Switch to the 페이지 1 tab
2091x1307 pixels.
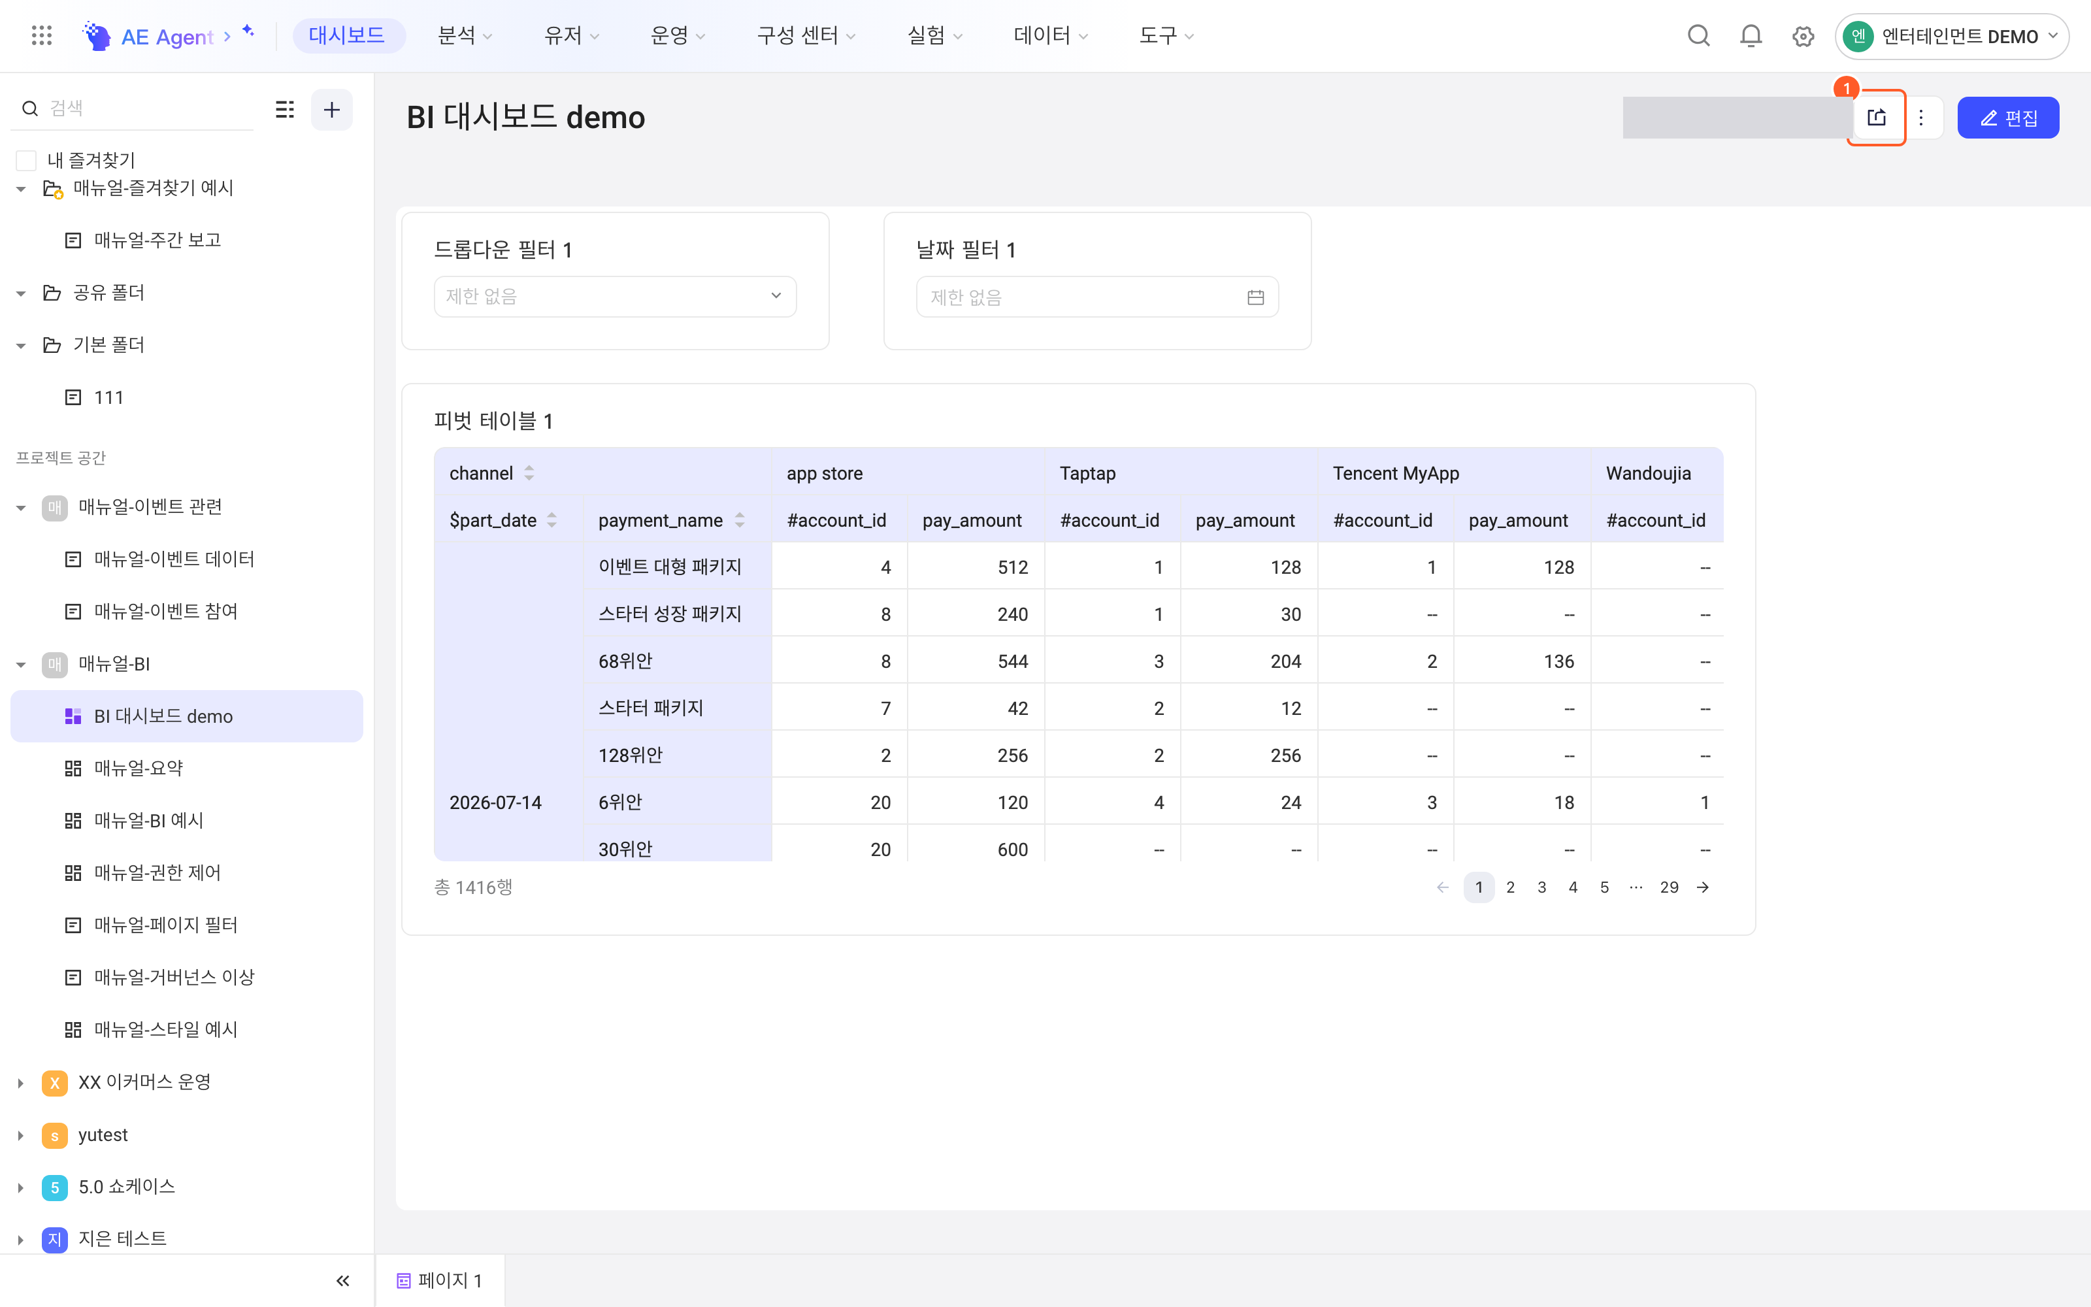[x=440, y=1280]
